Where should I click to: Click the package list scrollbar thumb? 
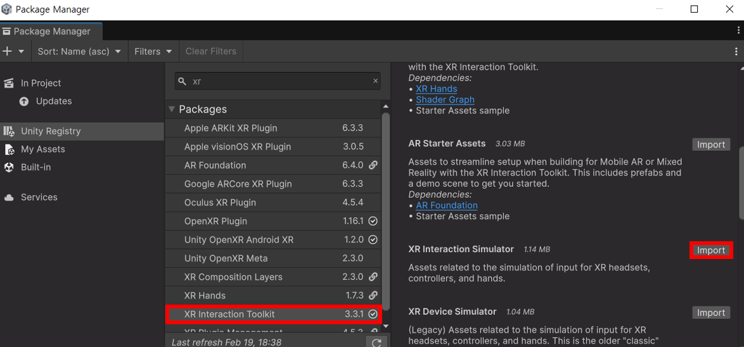(386, 211)
